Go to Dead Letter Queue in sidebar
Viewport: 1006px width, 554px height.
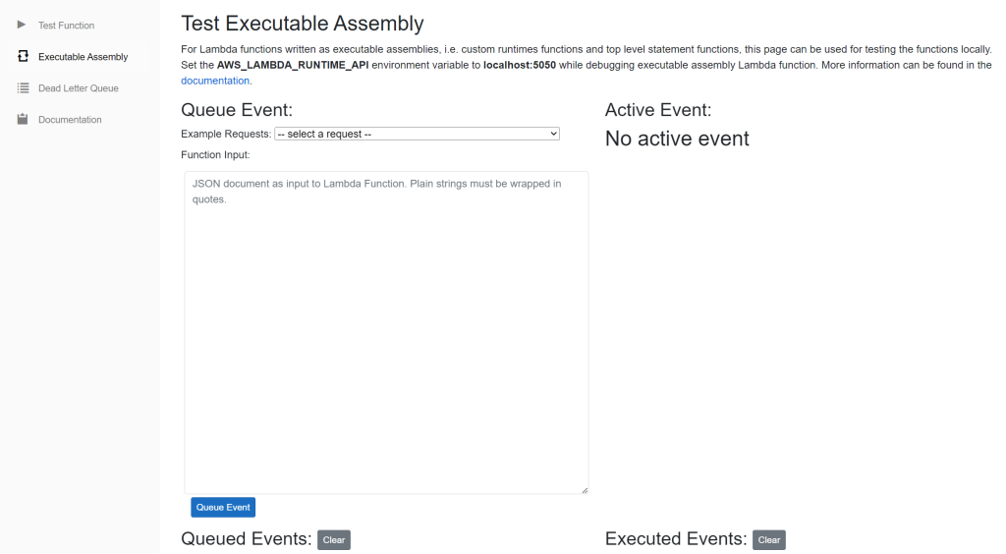click(x=79, y=88)
